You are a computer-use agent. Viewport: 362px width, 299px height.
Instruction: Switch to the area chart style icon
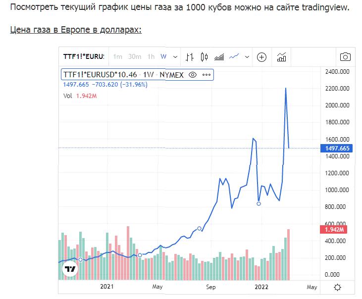219,57
